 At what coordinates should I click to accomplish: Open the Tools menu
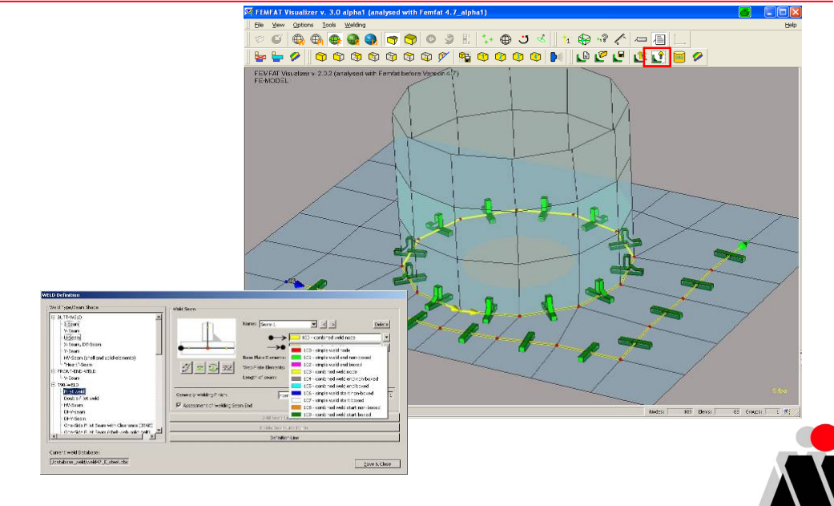click(x=328, y=25)
